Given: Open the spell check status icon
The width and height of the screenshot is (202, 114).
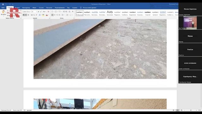Looking at the screenshot, I should [x=24, y=110].
